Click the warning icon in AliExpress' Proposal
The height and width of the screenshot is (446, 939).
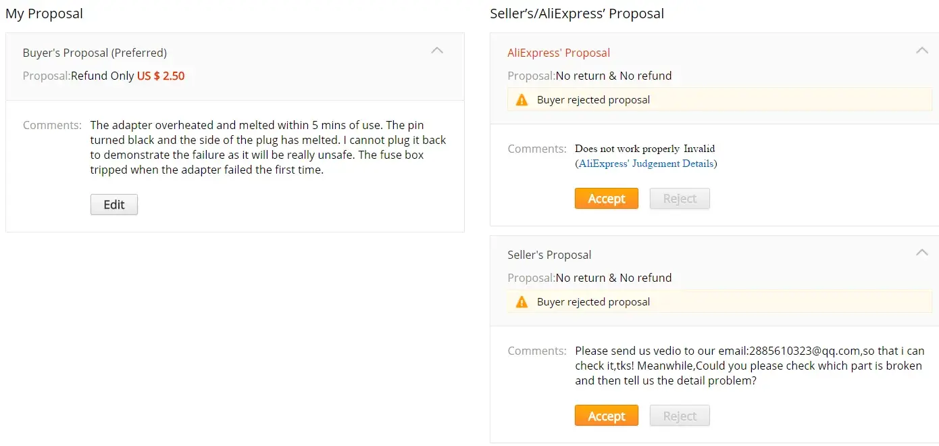(x=522, y=100)
